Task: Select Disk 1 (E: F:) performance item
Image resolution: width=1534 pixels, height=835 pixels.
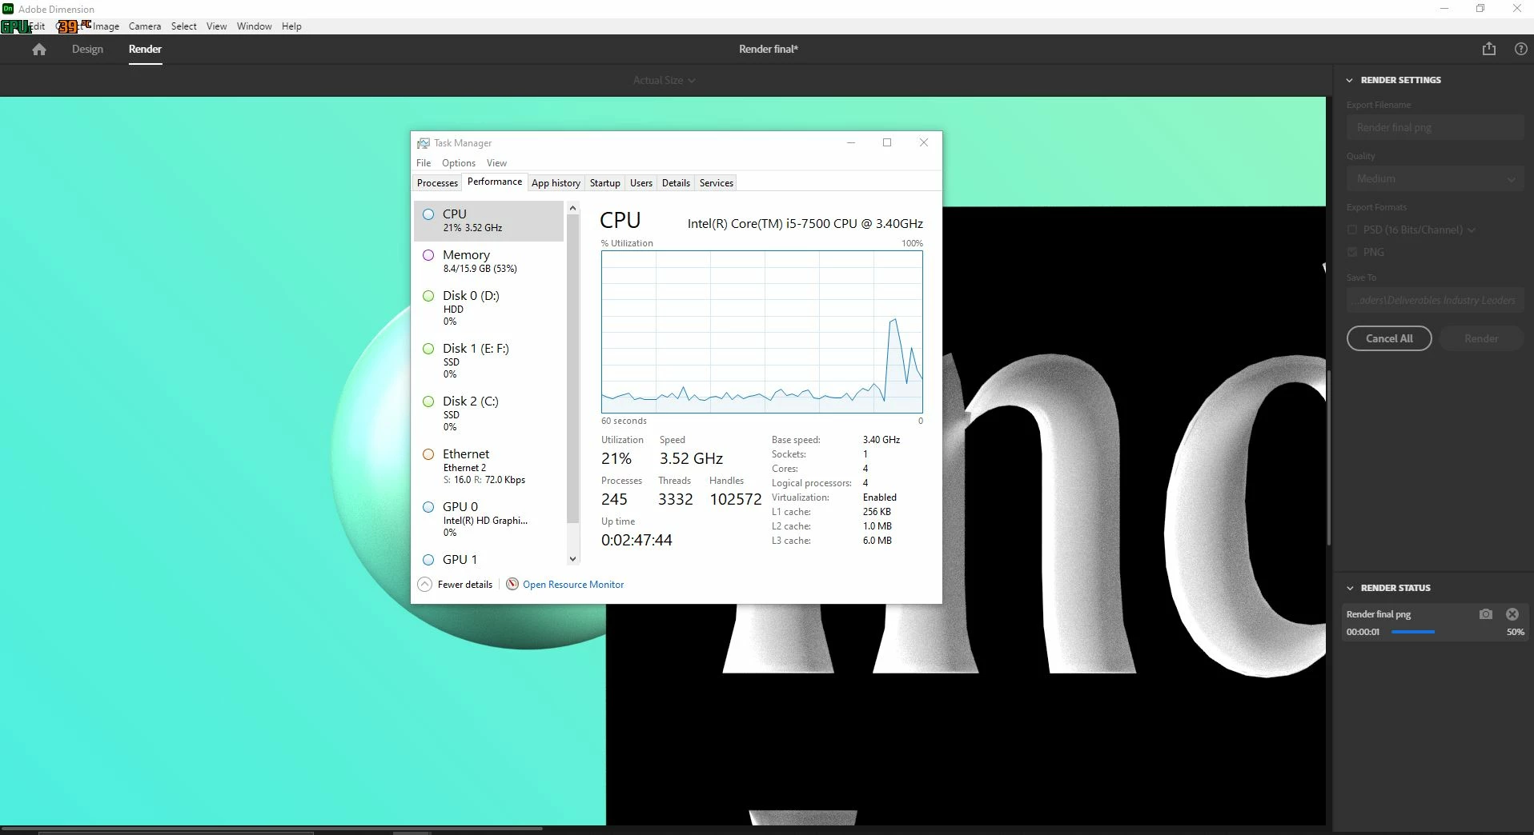Action: click(x=488, y=361)
